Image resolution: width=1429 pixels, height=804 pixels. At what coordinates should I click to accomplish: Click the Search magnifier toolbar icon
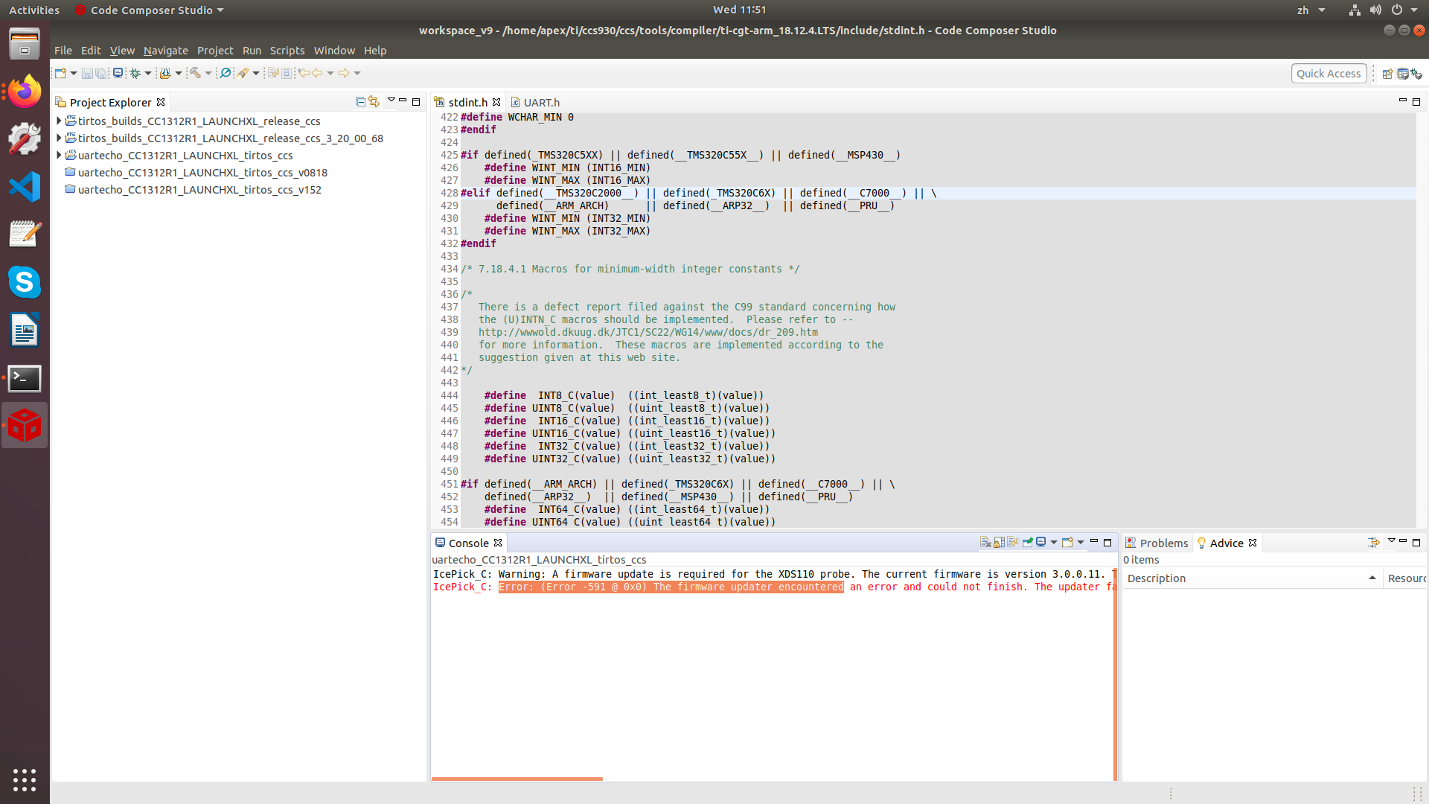pos(225,73)
